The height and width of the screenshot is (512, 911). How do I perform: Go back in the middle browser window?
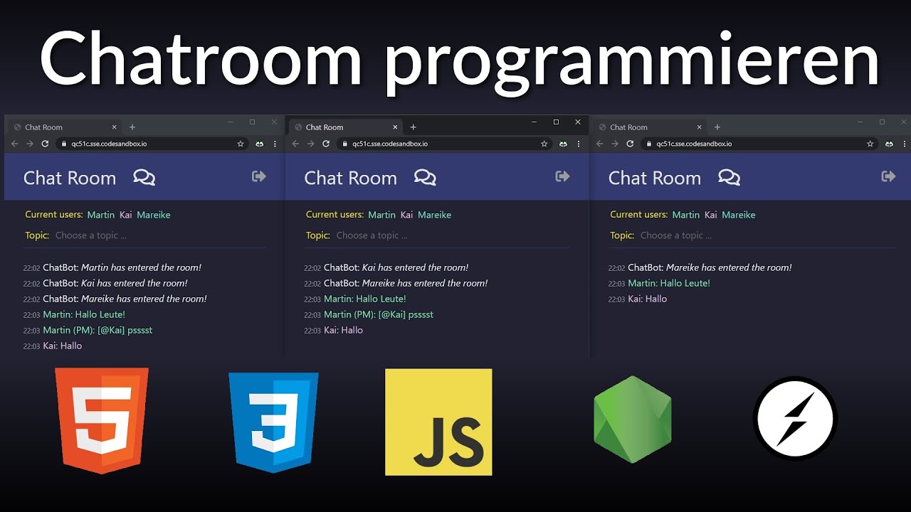[296, 144]
